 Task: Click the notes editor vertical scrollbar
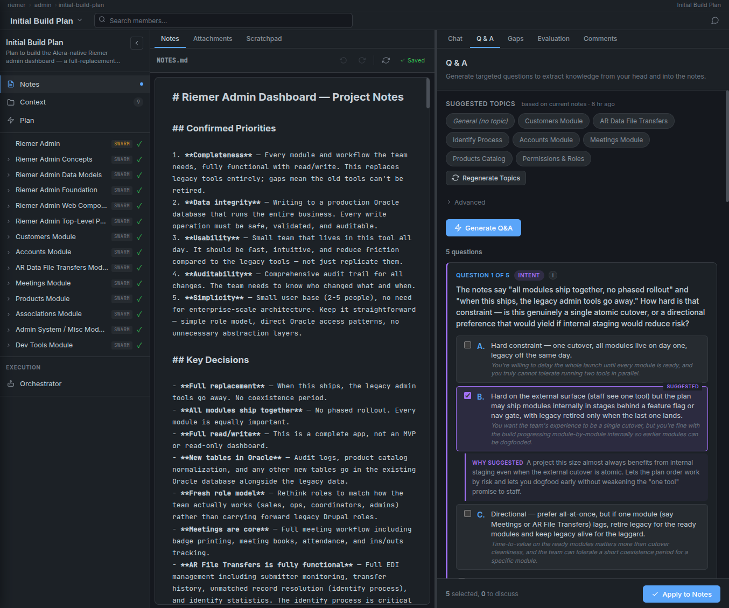tap(428, 93)
